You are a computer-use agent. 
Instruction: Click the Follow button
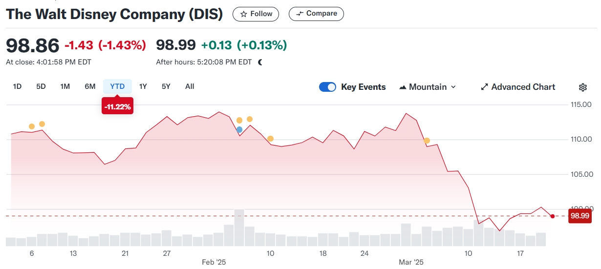(x=256, y=14)
